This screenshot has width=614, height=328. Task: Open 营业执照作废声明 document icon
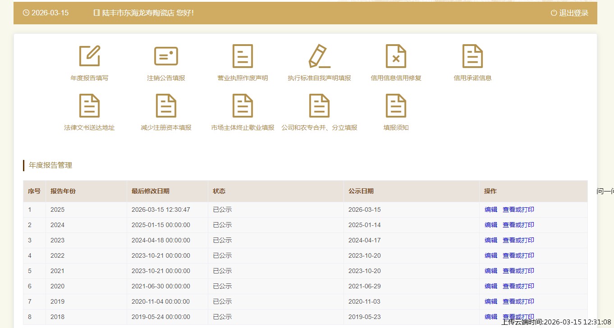pos(243,56)
